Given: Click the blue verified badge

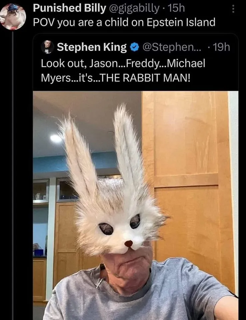Looking at the screenshot, I should (x=134, y=47).
